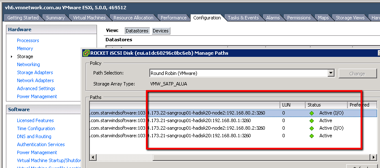Open Power Management under Software
Screen dimensions: 380x168
tap(37, 152)
